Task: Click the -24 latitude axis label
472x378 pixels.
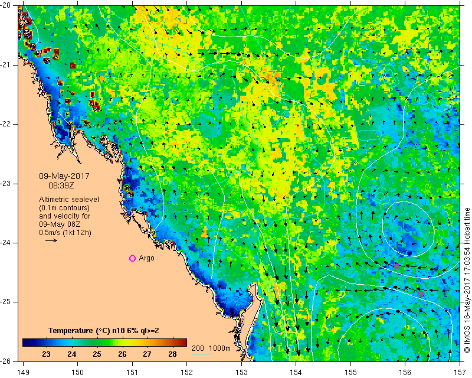Action: [5, 243]
